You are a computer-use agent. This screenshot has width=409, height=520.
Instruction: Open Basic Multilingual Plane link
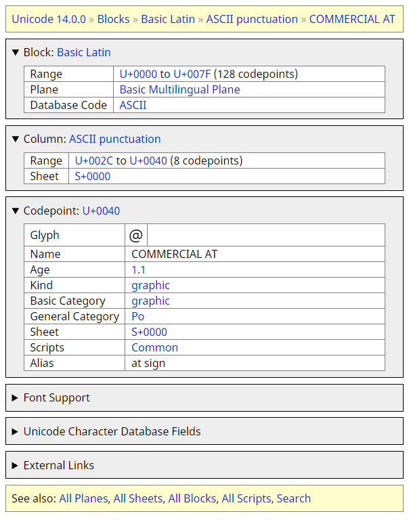[x=180, y=89]
